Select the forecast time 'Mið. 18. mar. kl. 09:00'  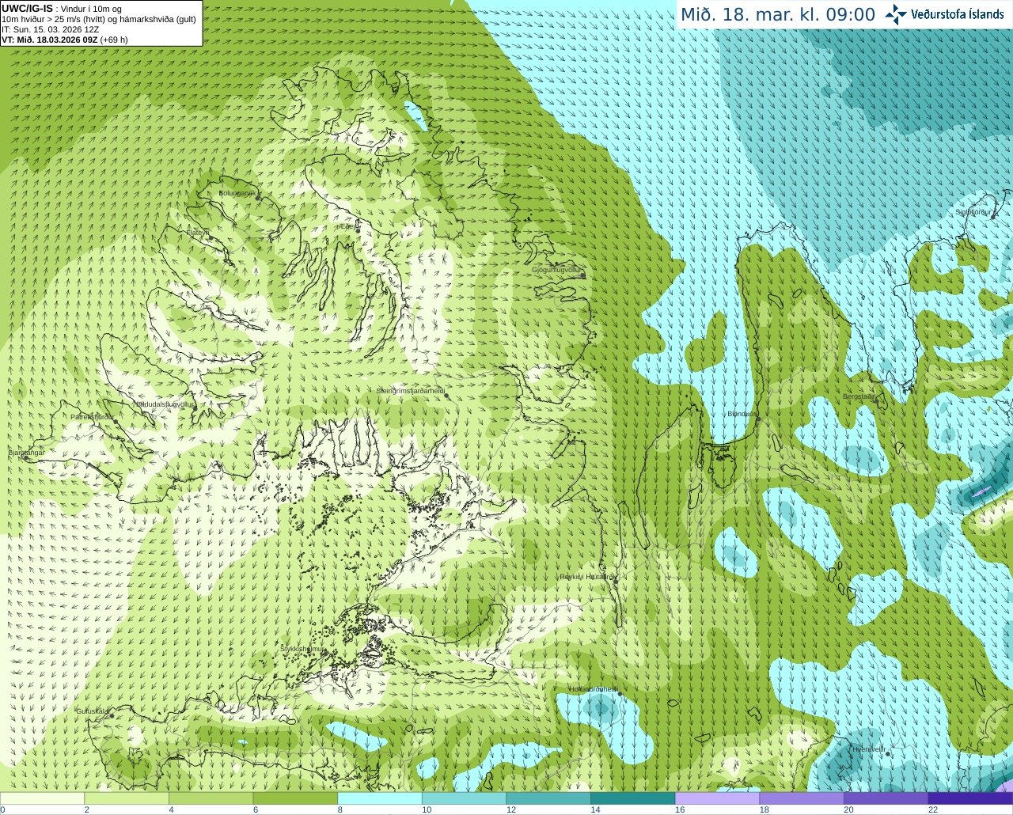coord(778,15)
